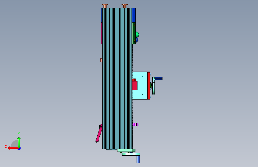
Task: Select the bottom handwheel disc
Action: point(131,154)
